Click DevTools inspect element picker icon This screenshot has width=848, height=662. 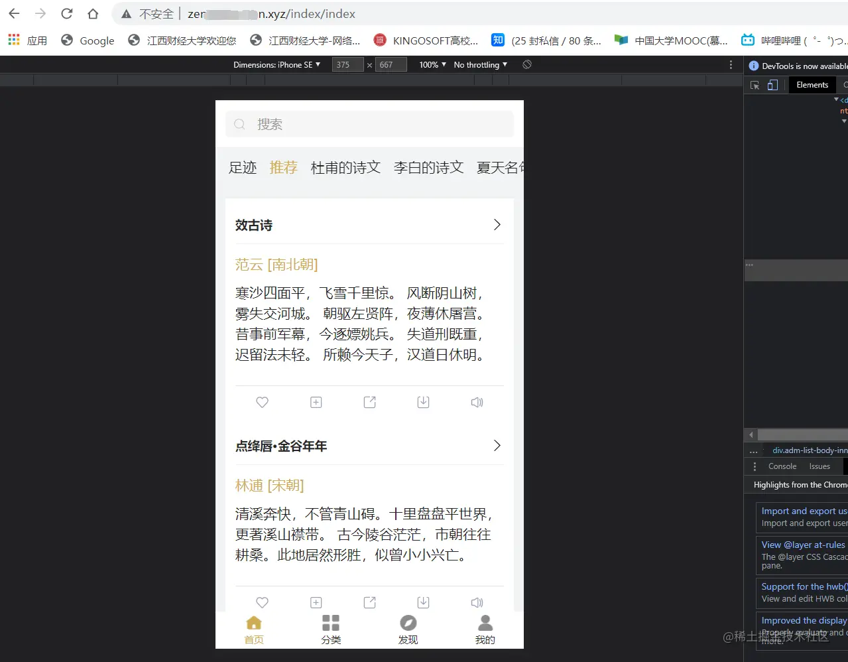point(755,85)
